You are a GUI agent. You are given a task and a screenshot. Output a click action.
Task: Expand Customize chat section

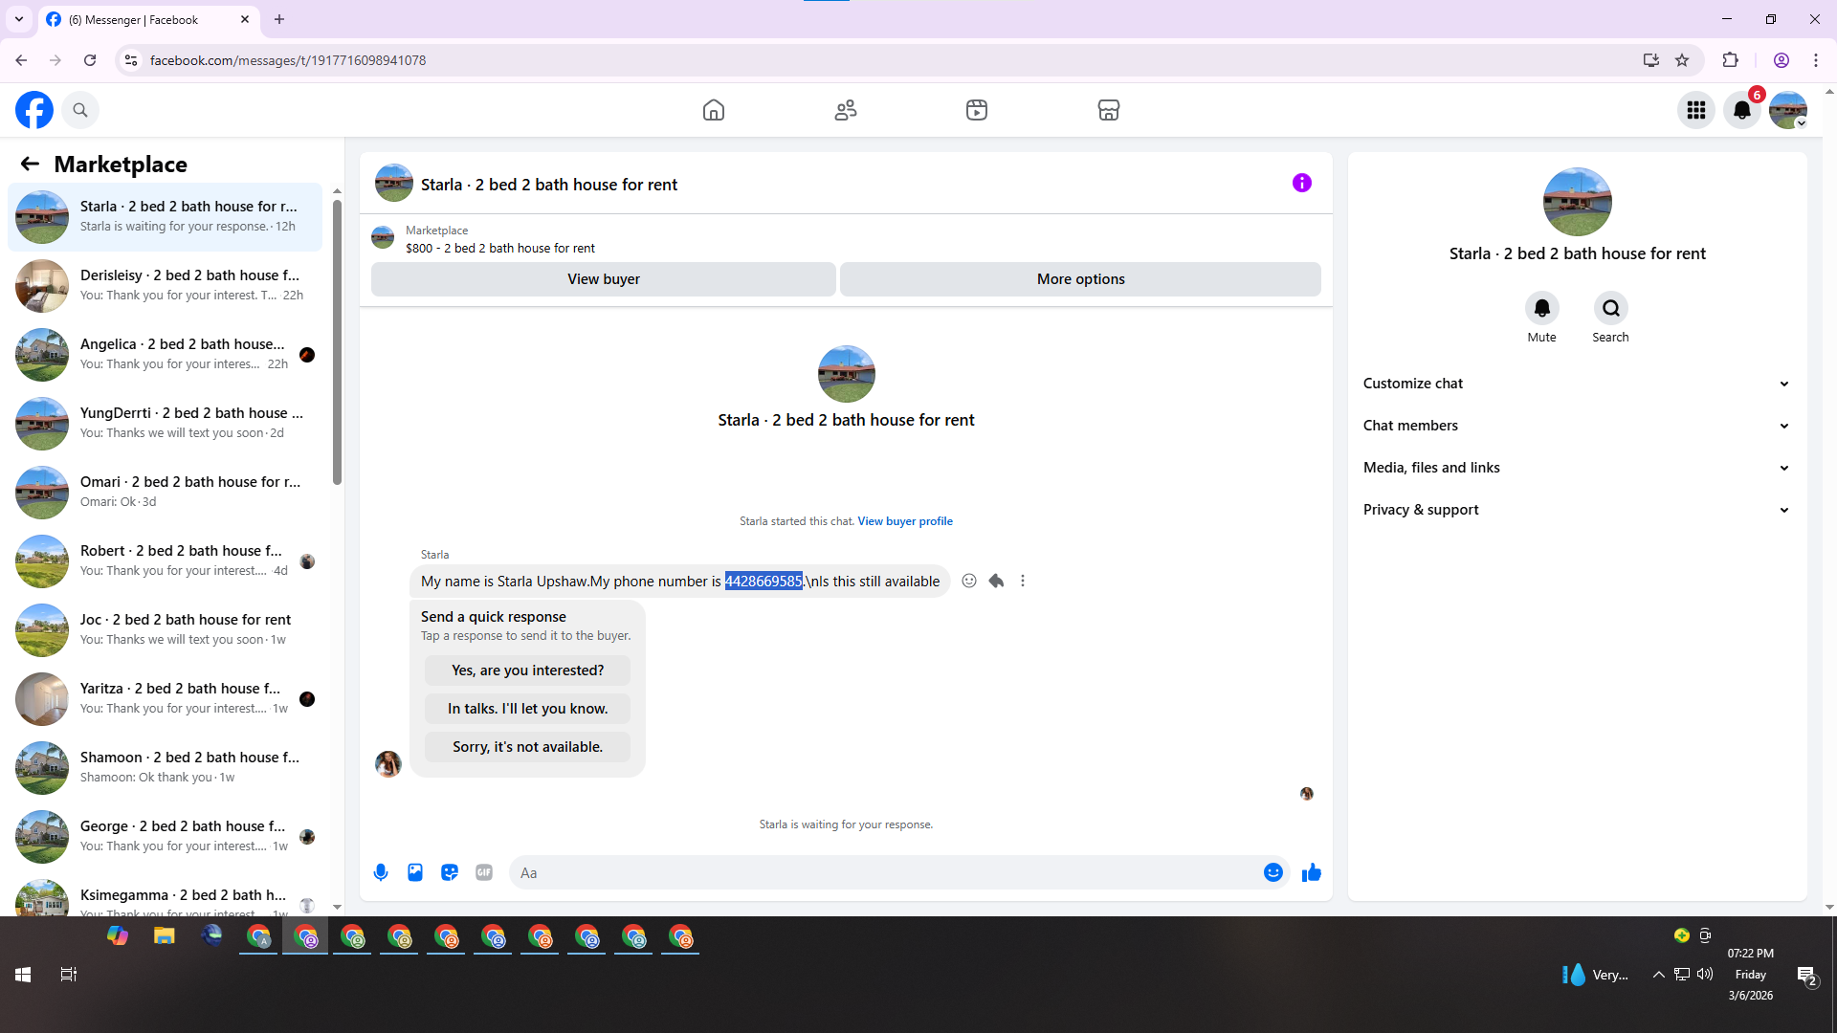point(1577,384)
